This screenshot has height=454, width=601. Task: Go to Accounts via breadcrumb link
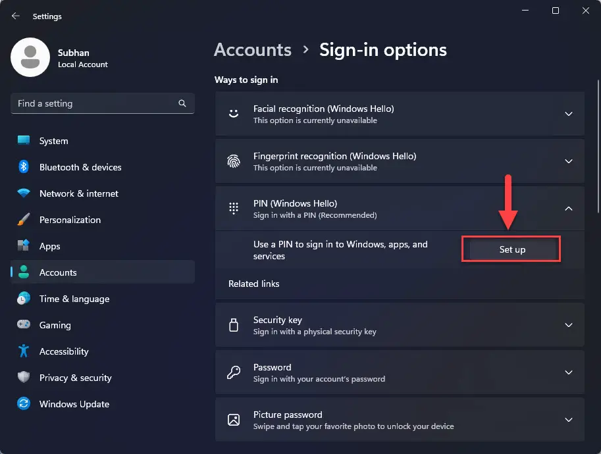coord(253,50)
